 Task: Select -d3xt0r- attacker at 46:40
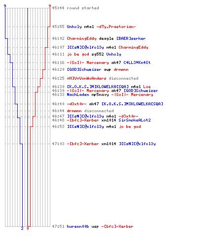pos(76,104)
